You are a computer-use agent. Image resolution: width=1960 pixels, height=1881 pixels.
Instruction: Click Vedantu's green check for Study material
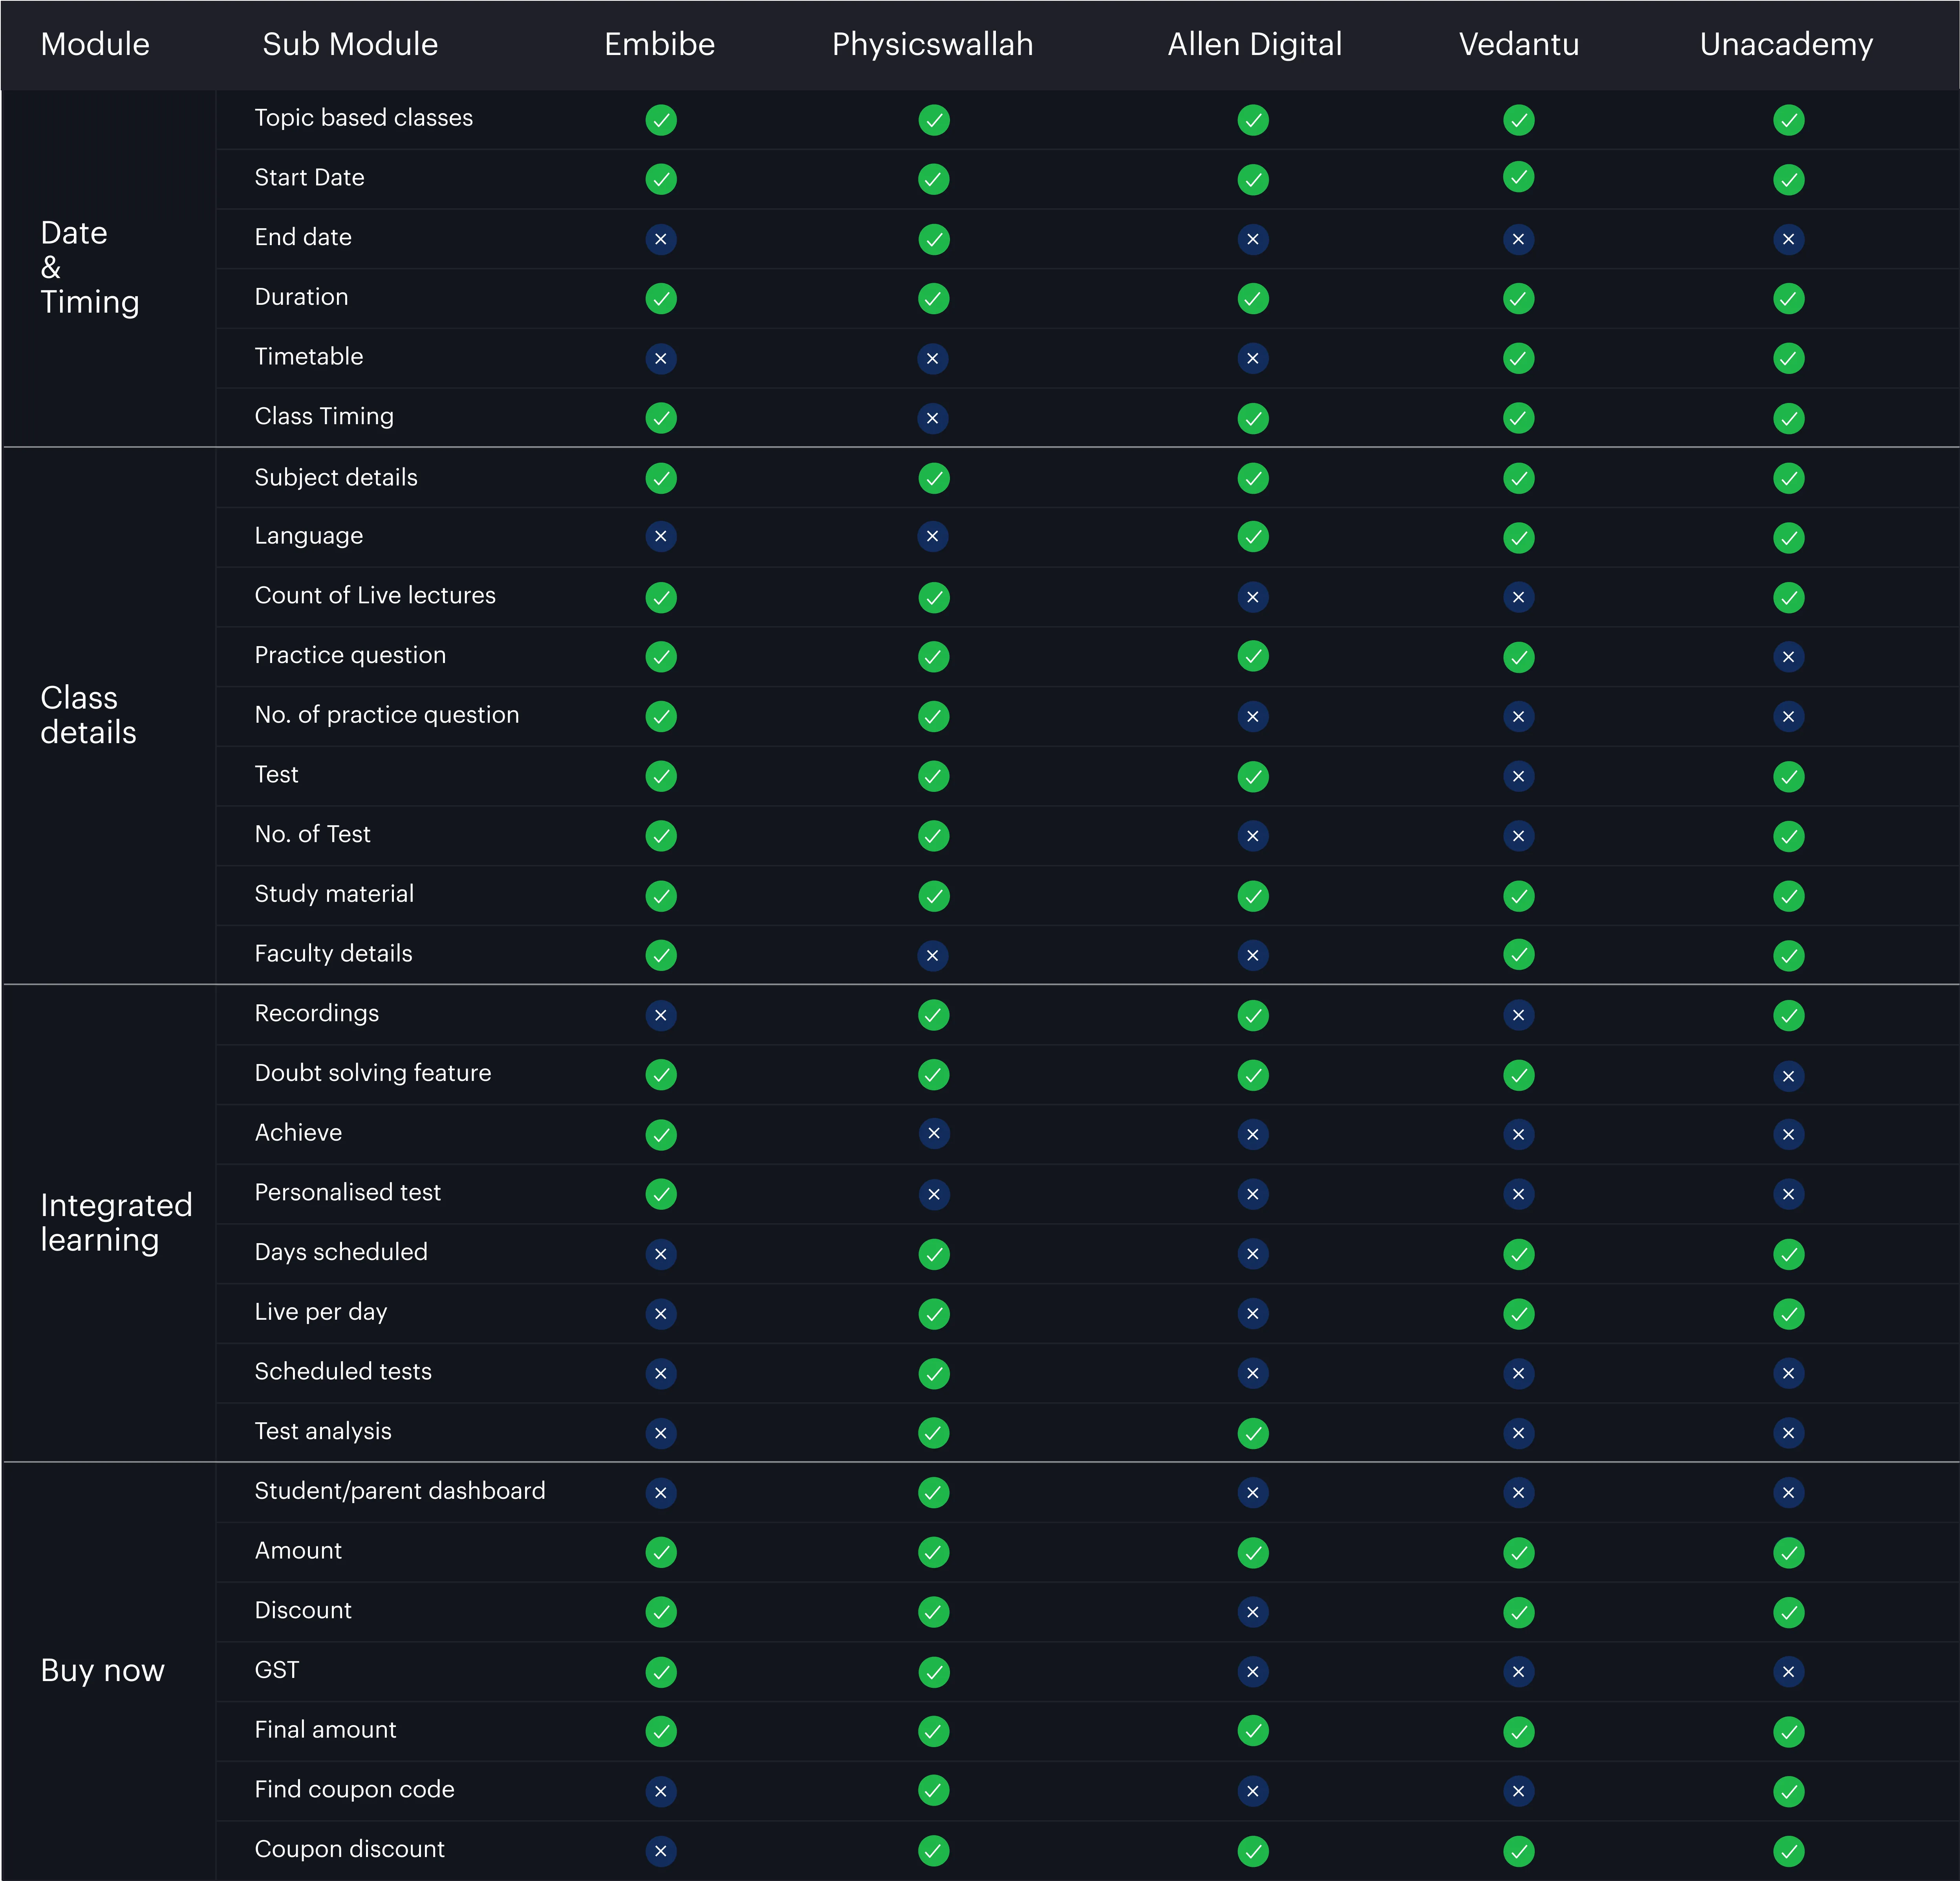coord(1519,895)
